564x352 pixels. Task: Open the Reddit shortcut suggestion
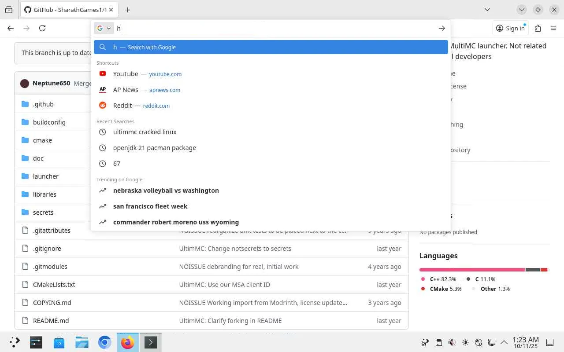click(271, 106)
